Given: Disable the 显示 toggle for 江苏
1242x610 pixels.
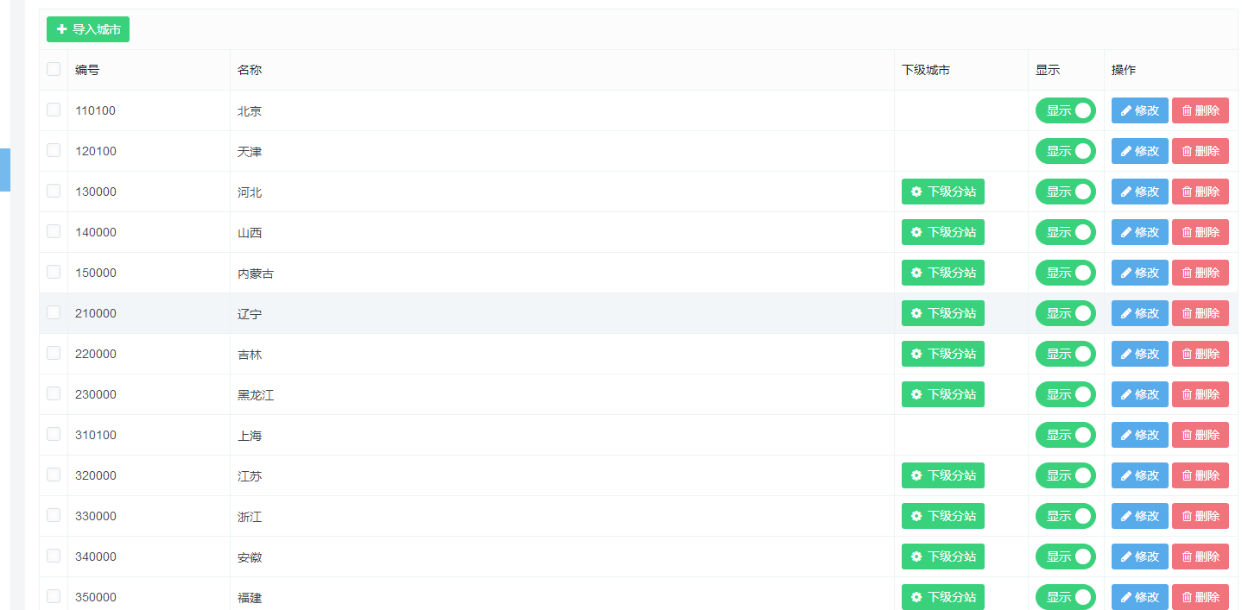Looking at the screenshot, I should (x=1065, y=475).
